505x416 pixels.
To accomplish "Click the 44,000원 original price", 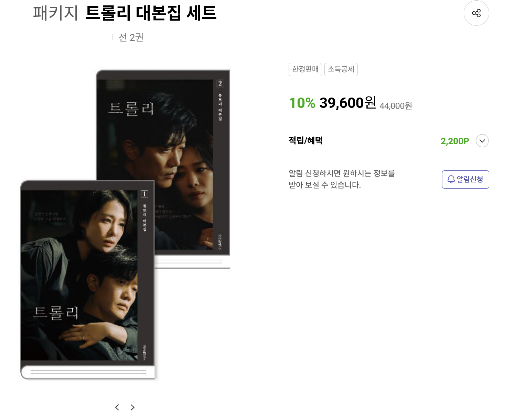I will [x=396, y=106].
